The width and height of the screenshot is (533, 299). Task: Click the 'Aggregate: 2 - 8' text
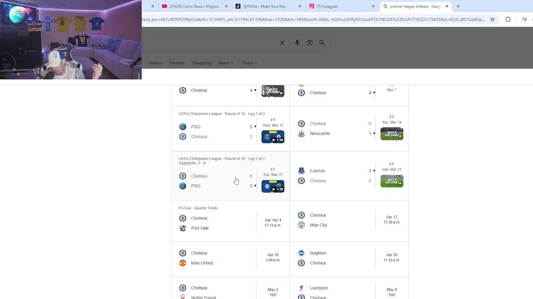click(192, 163)
